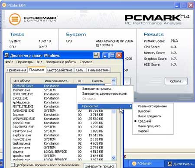Maximize the Task Manager window
The image size is (195, 168).
click(x=112, y=55)
